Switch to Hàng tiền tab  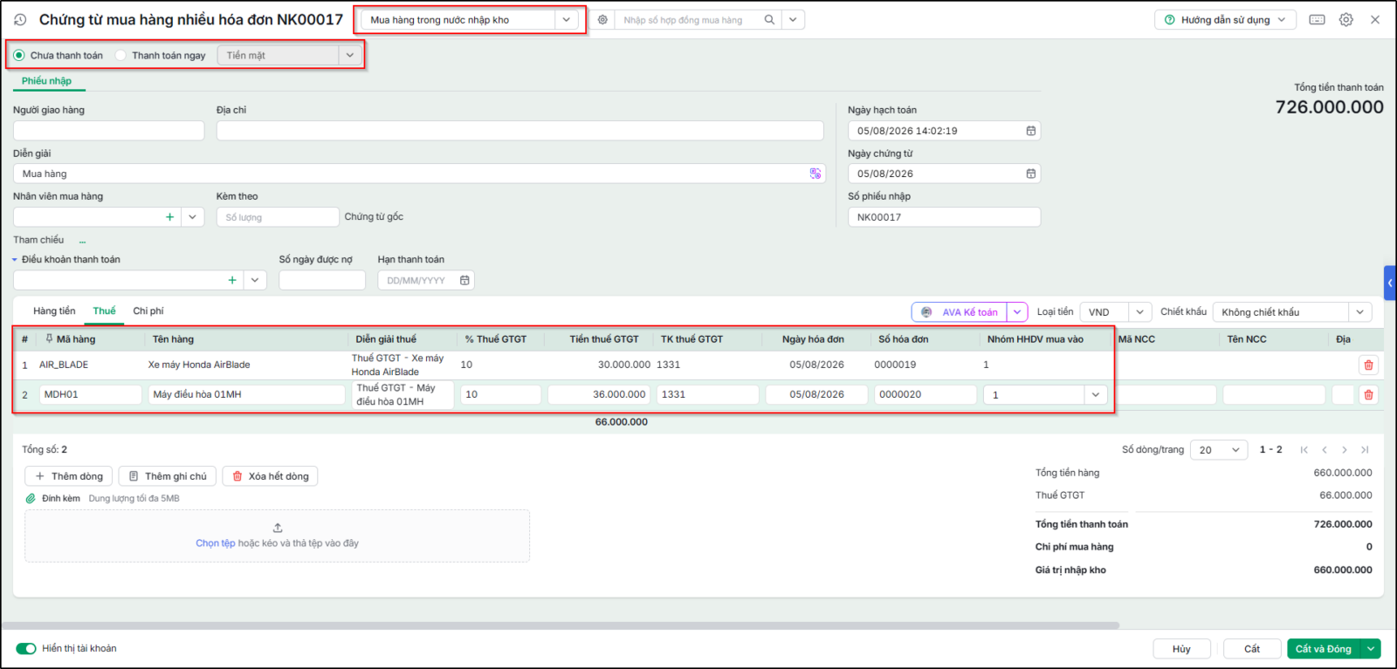[54, 311]
